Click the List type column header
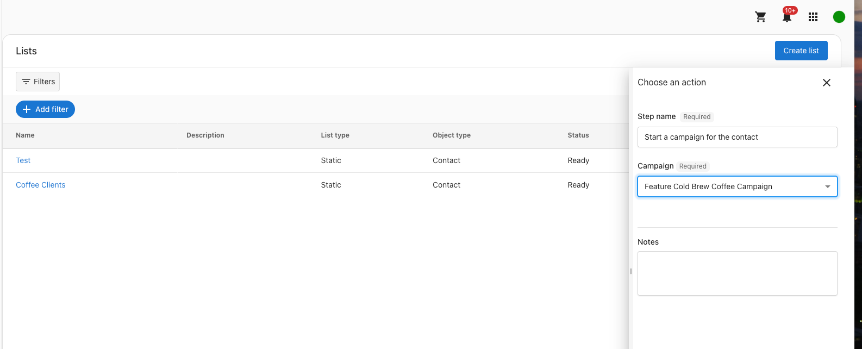862x349 pixels. (x=335, y=135)
